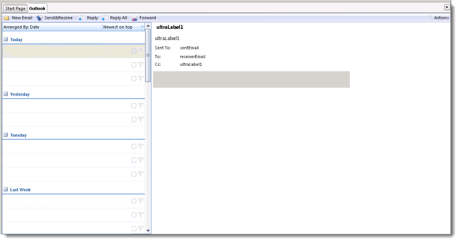Flag the first message under Yesterday

click(141, 106)
